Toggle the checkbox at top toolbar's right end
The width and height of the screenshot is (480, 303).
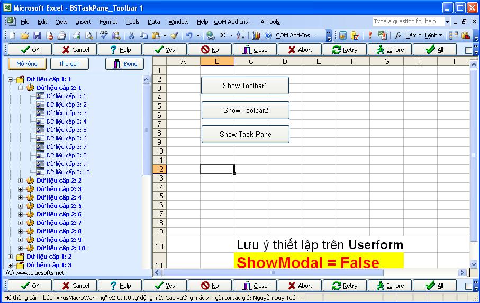(x=468, y=50)
